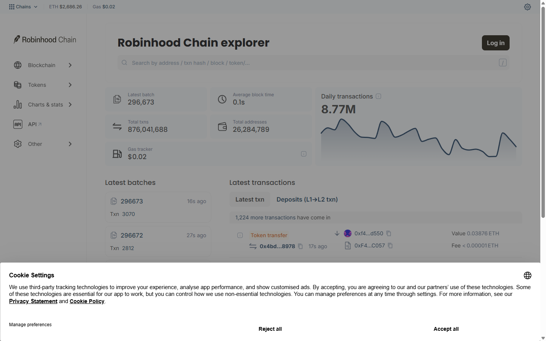Screen dimensions: 546x341
Task: Open the settings gear in top bar
Action: [x=527, y=7]
